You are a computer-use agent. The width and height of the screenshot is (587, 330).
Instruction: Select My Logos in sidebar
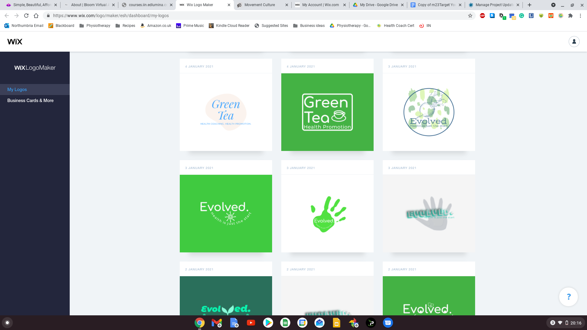17,90
